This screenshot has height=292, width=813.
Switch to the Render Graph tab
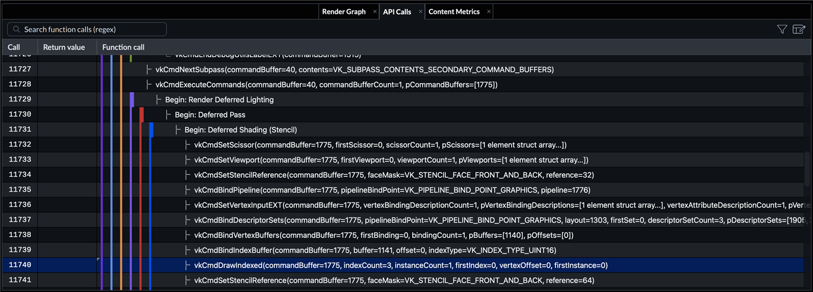coord(343,11)
